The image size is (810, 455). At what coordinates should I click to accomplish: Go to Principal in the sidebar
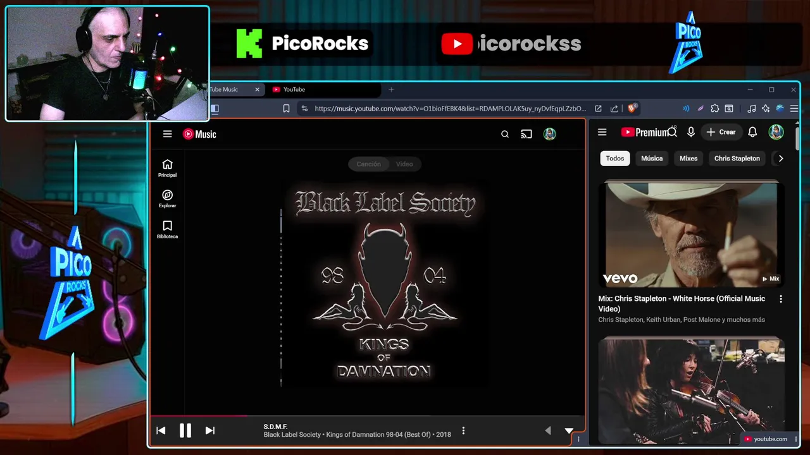click(167, 168)
